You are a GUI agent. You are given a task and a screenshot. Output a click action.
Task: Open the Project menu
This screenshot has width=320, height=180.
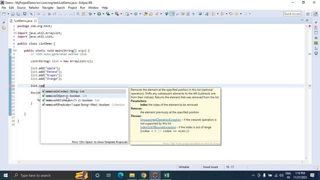(x=72, y=8)
